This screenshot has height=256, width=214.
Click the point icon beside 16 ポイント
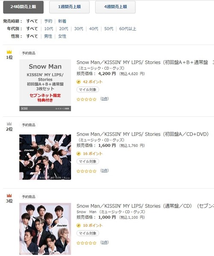78,154
